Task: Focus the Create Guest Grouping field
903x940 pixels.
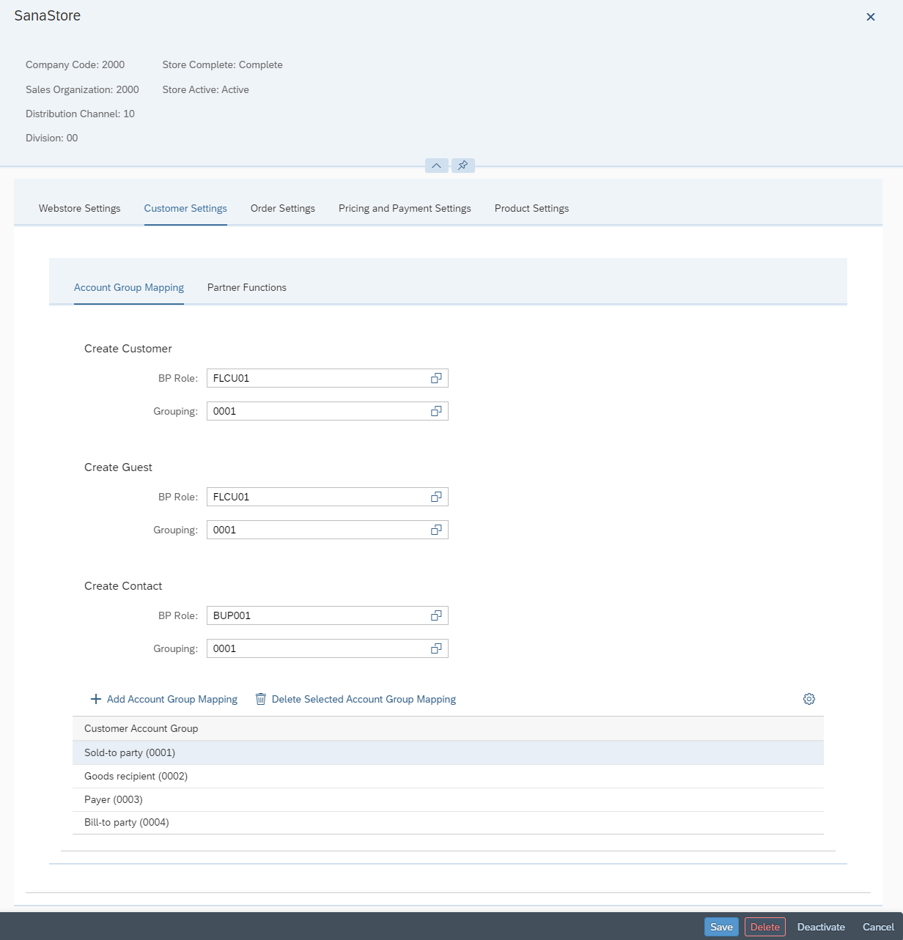Action: [328, 530]
